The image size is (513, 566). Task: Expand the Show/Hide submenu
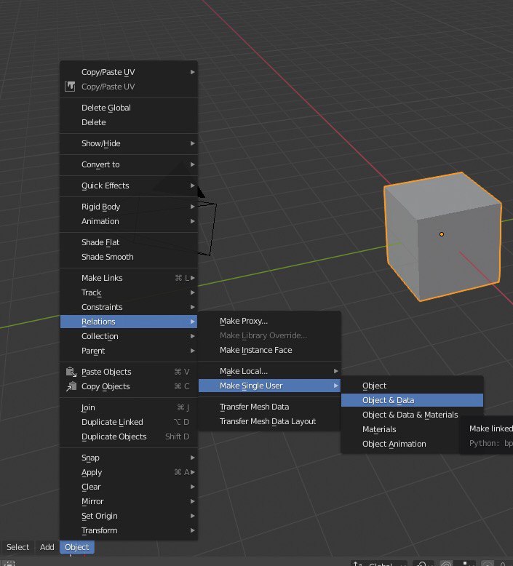point(129,143)
